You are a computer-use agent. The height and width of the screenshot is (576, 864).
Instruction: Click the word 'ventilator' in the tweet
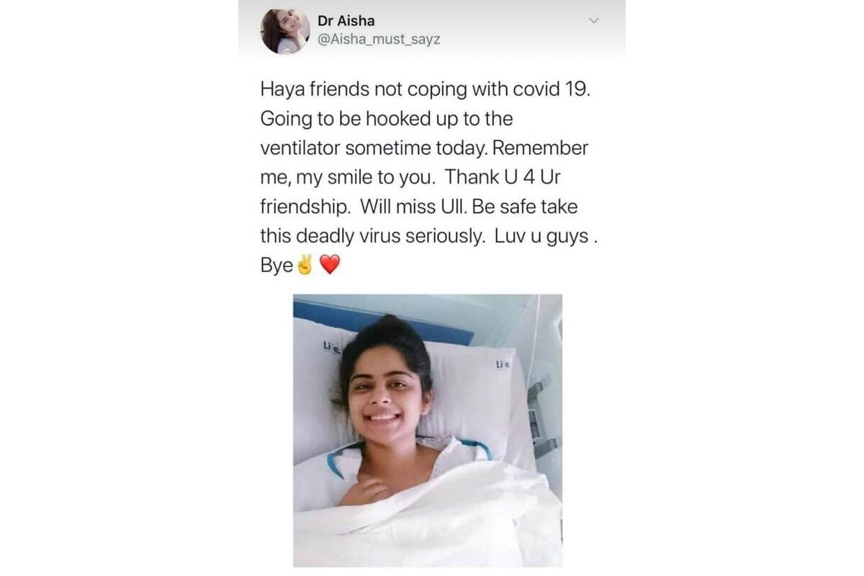[x=300, y=148]
